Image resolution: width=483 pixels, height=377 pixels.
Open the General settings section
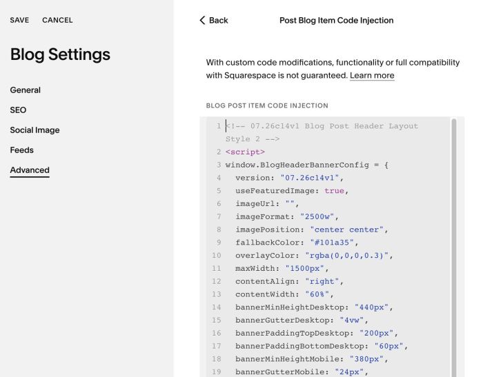click(x=26, y=90)
